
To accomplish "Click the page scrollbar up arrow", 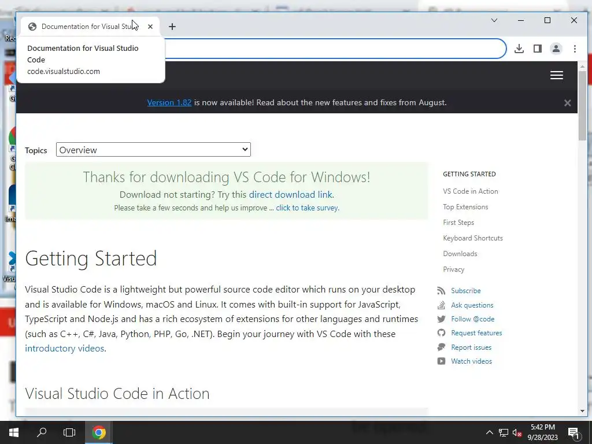I will click(x=582, y=66).
